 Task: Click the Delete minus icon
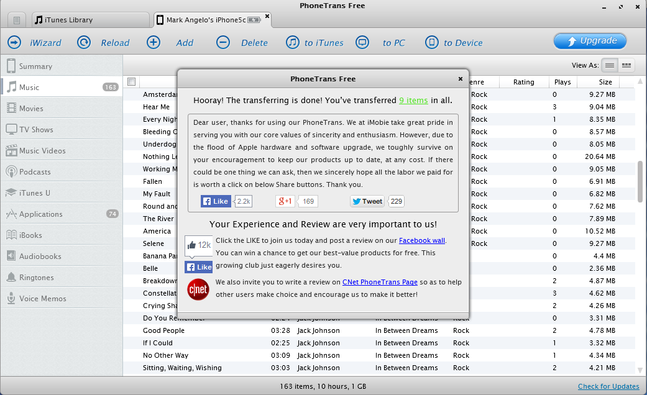pyautogui.click(x=223, y=42)
